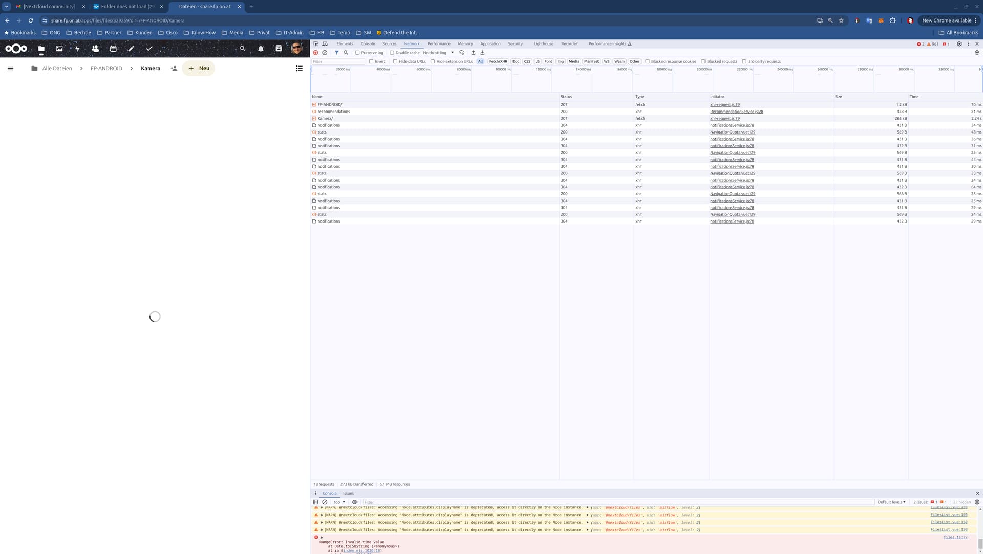Click the Neu new file button

point(199,68)
